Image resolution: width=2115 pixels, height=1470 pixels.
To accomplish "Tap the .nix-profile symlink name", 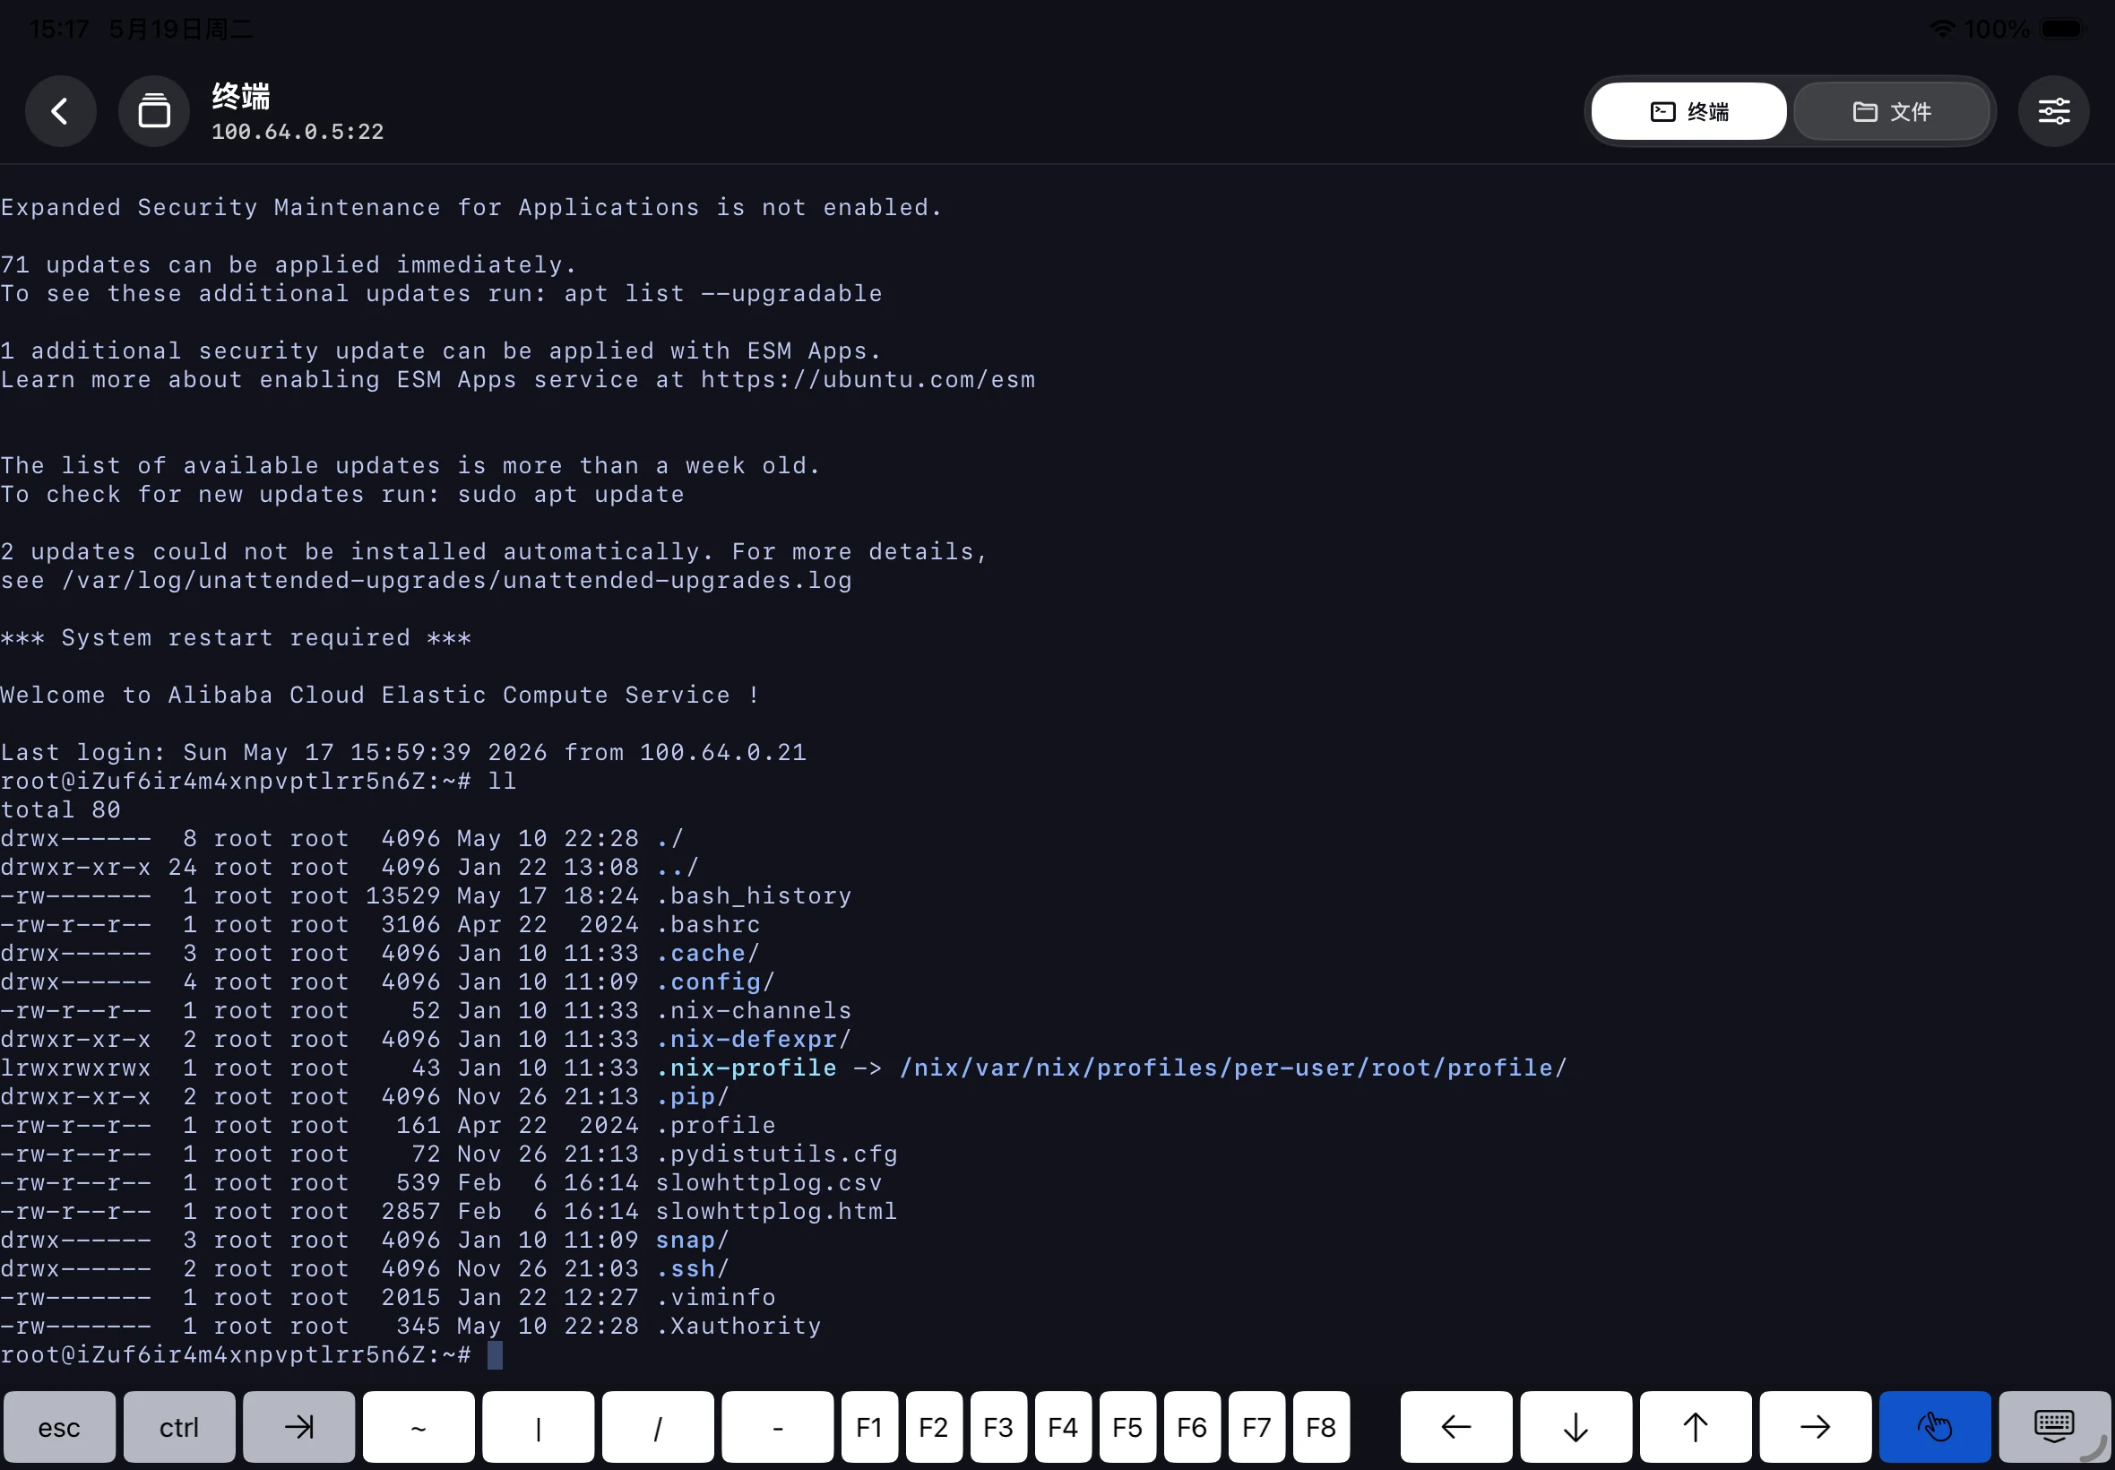I will tap(746, 1068).
